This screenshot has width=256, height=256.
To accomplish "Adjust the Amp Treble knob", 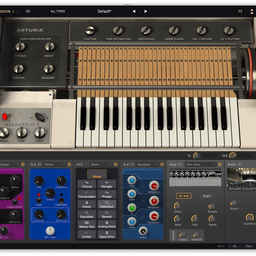I will pyautogui.click(x=212, y=219).
